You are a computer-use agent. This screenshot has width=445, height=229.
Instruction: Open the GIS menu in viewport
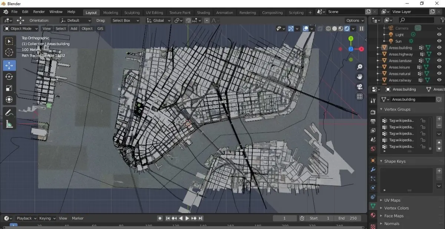coord(100,28)
